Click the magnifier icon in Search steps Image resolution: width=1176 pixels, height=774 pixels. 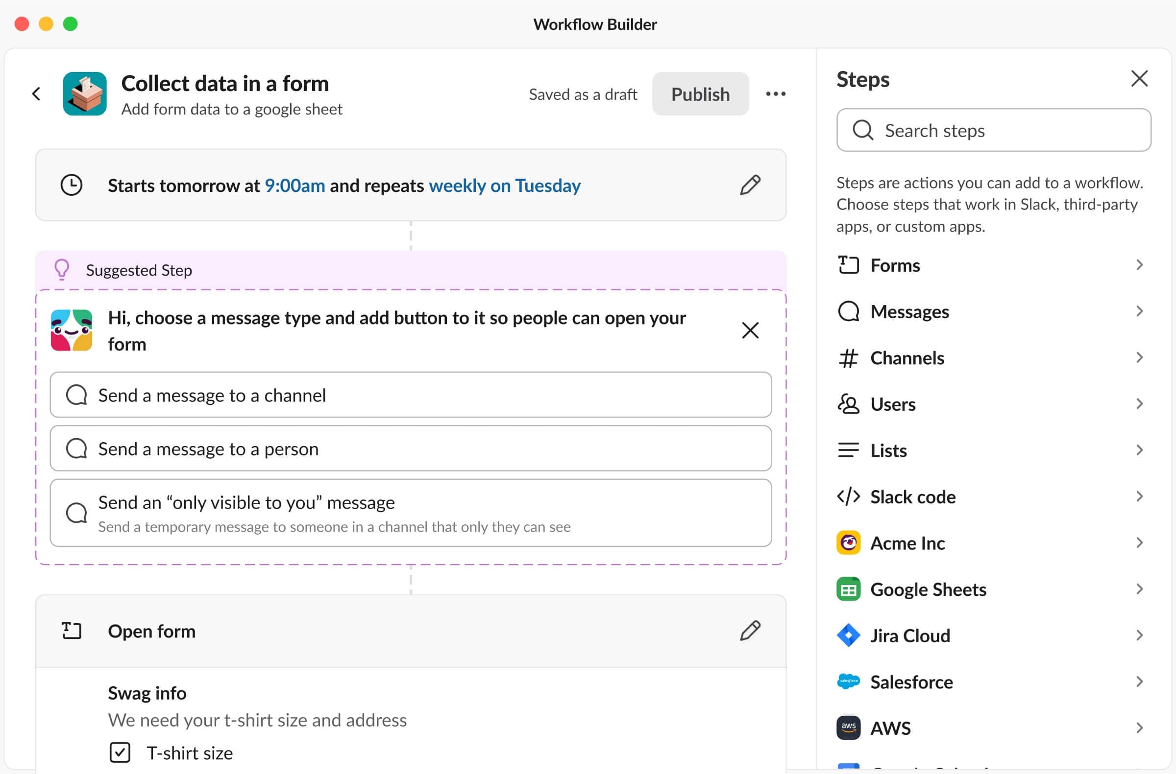coord(863,130)
